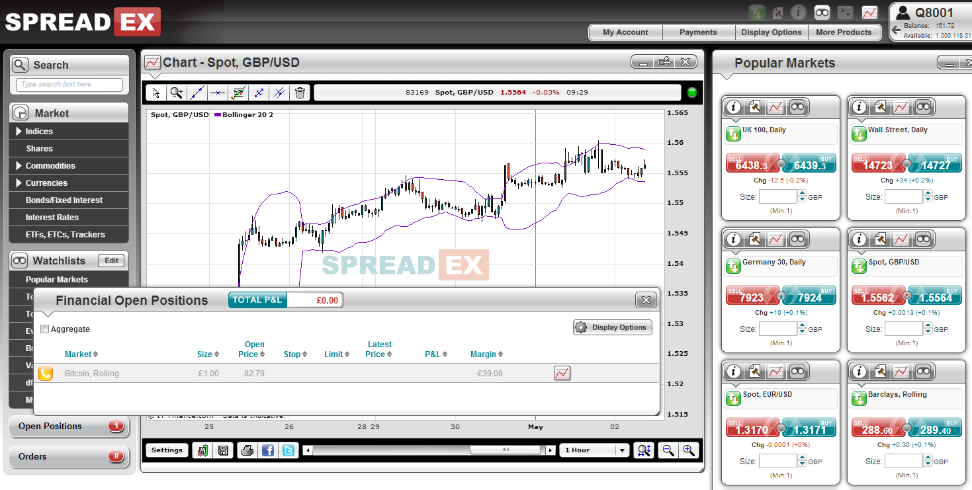
Task: Click the printer icon below the chart
Action: 247,450
